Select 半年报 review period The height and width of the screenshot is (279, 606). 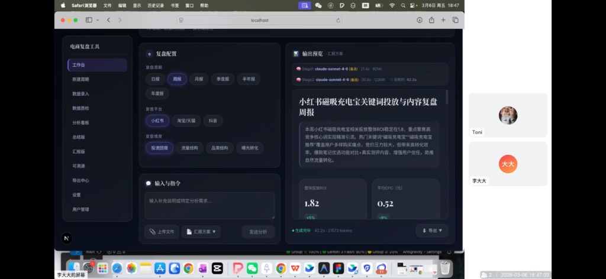coord(249,79)
